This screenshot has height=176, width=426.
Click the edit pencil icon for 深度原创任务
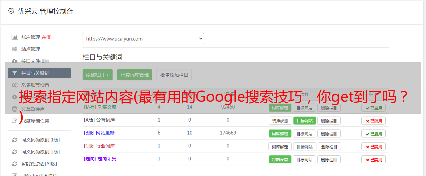(x=15, y=121)
